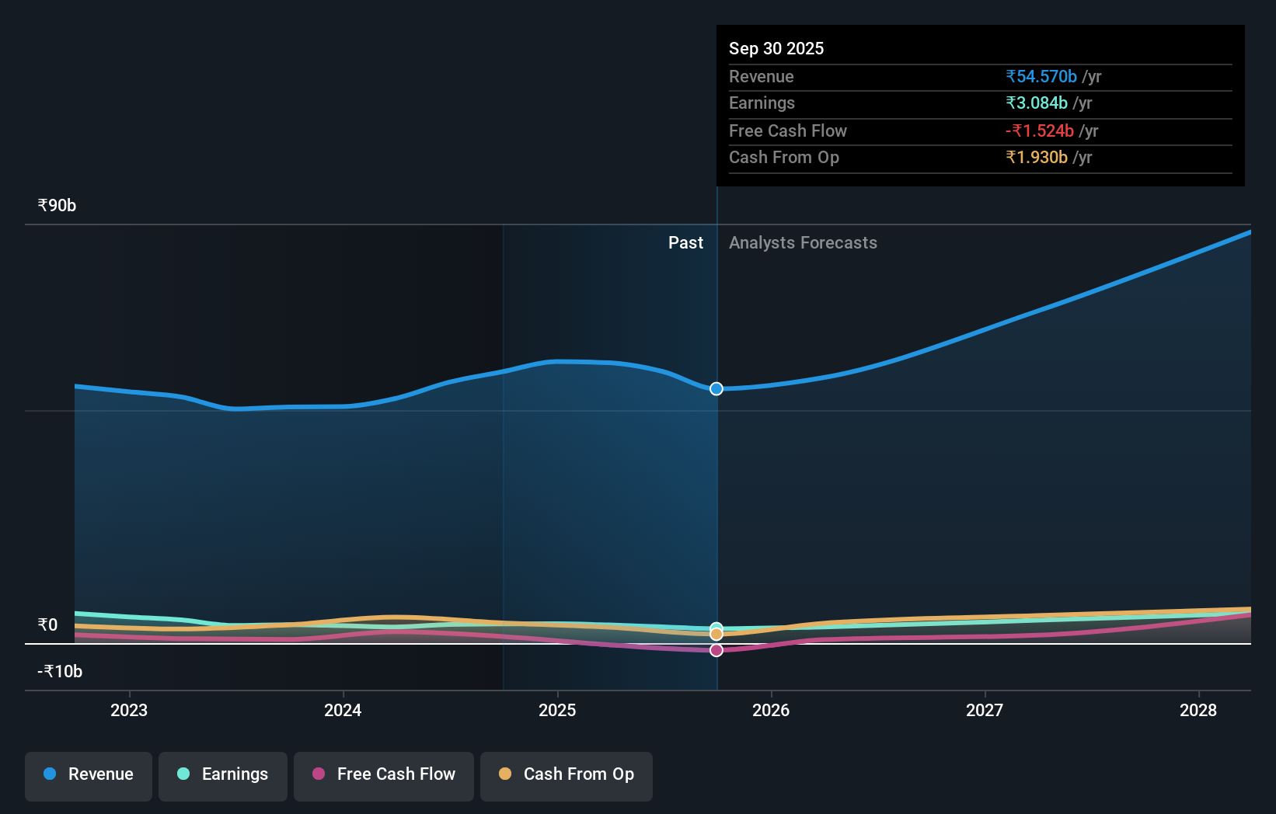Select the pink Free Cash Flow legend dot
The height and width of the screenshot is (814, 1276).
(x=321, y=774)
